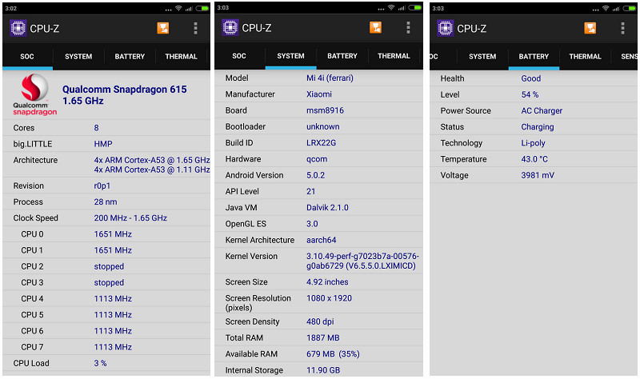
Task: Tap the battery status icon in right screen
Action: point(630,8)
